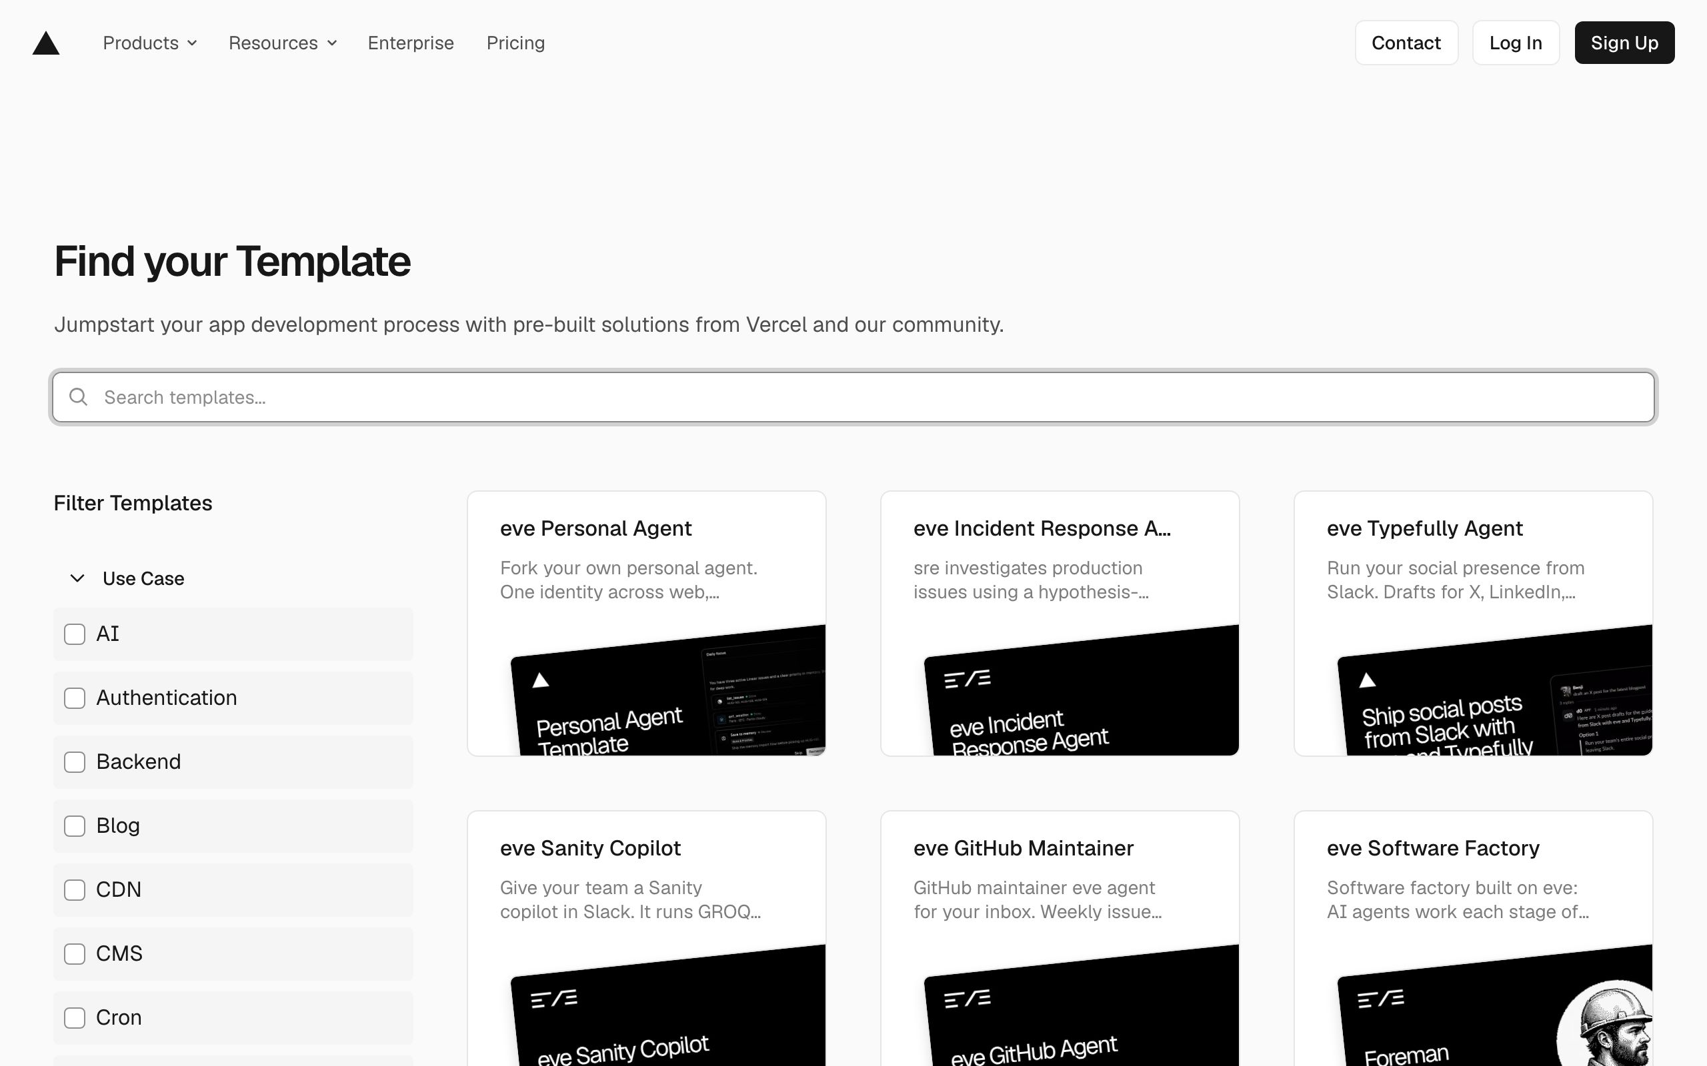Open the eve Incident Response template title
This screenshot has height=1066, width=1707.
(x=1041, y=528)
